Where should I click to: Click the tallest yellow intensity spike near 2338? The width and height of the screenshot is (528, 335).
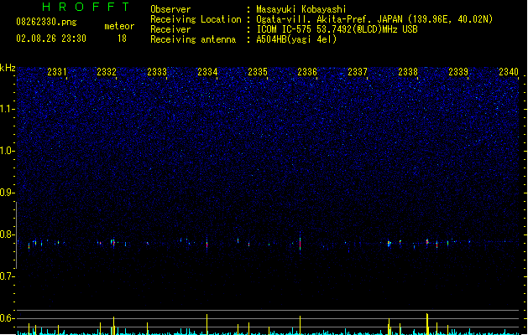tap(427, 324)
